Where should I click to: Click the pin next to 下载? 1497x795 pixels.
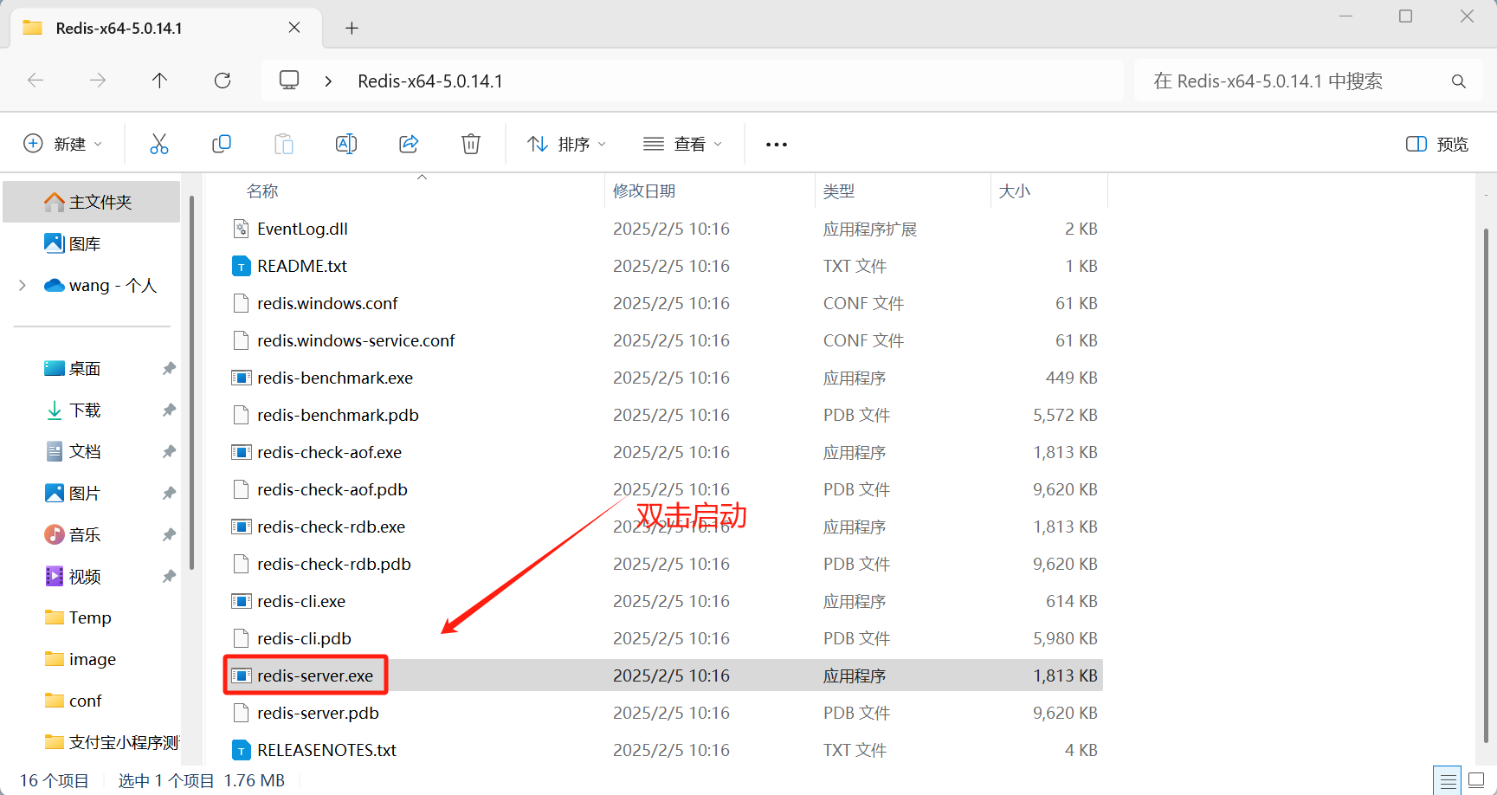click(169, 410)
